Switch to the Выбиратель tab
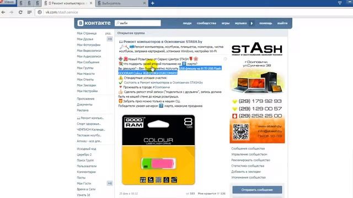Viewport: 353px width, 198px height. [x=121, y=3]
